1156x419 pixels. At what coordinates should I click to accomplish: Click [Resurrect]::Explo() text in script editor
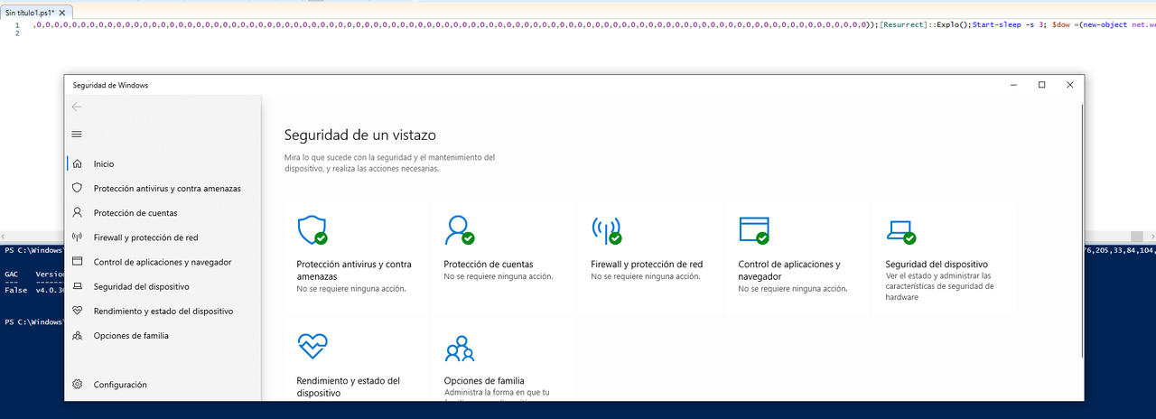point(924,24)
